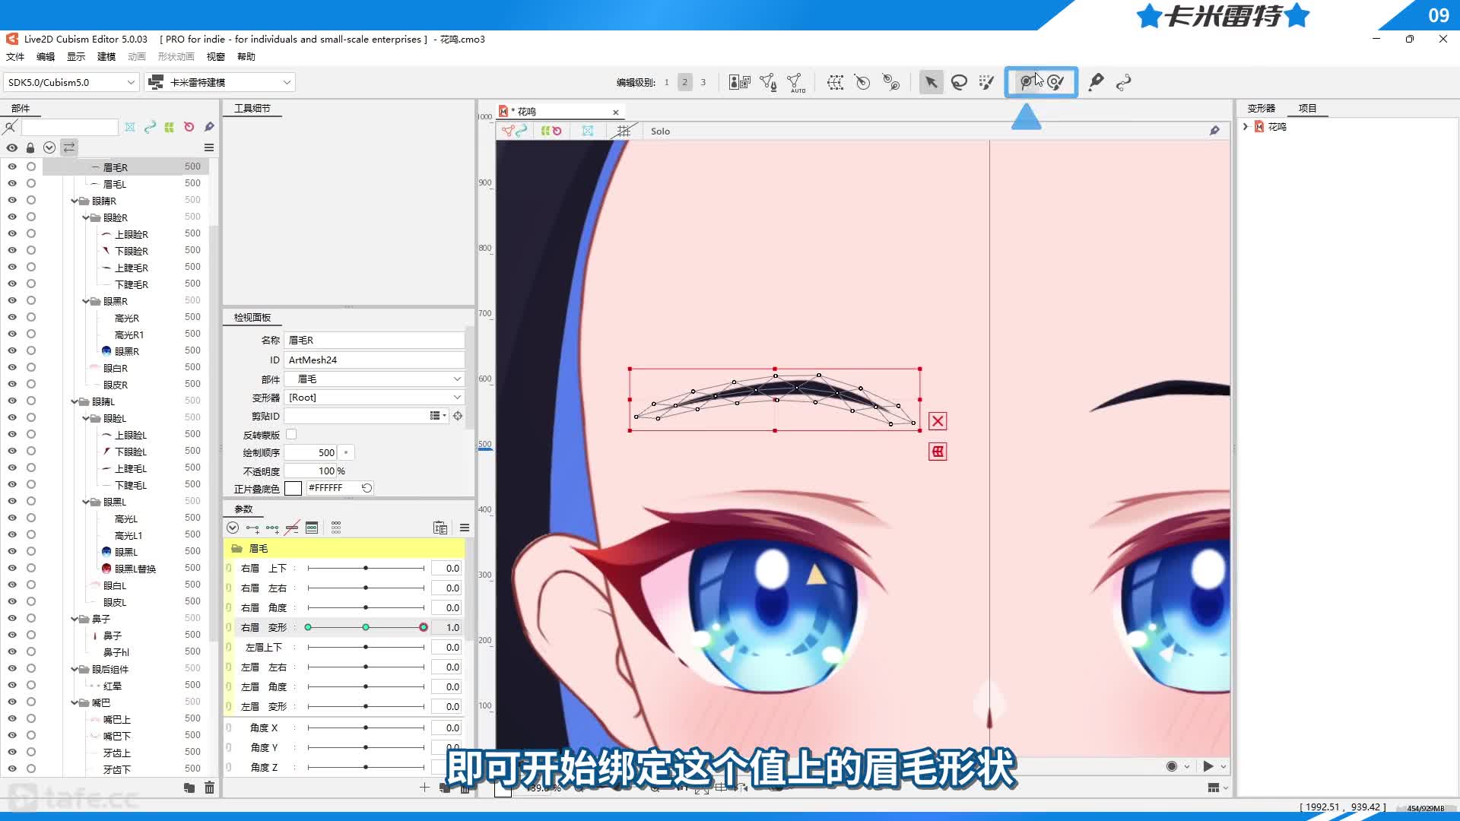Add two key points to parameter
1460x821 pixels.
[x=252, y=528]
